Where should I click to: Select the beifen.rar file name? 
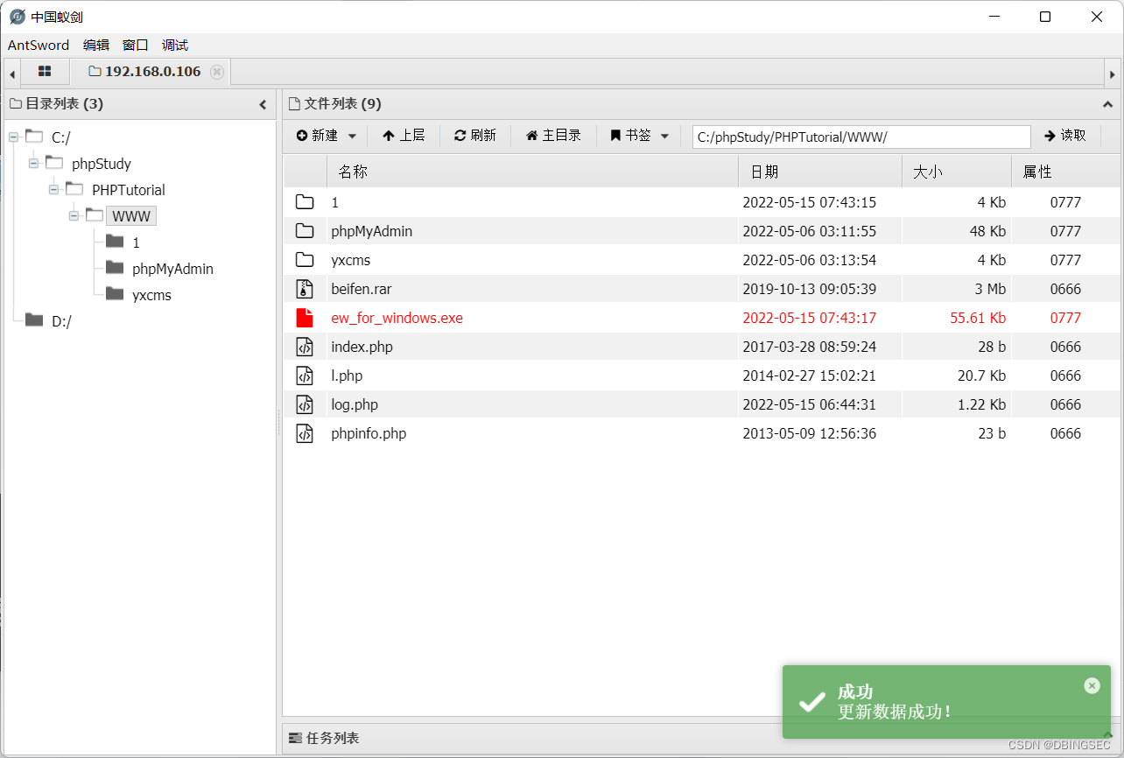(x=361, y=289)
